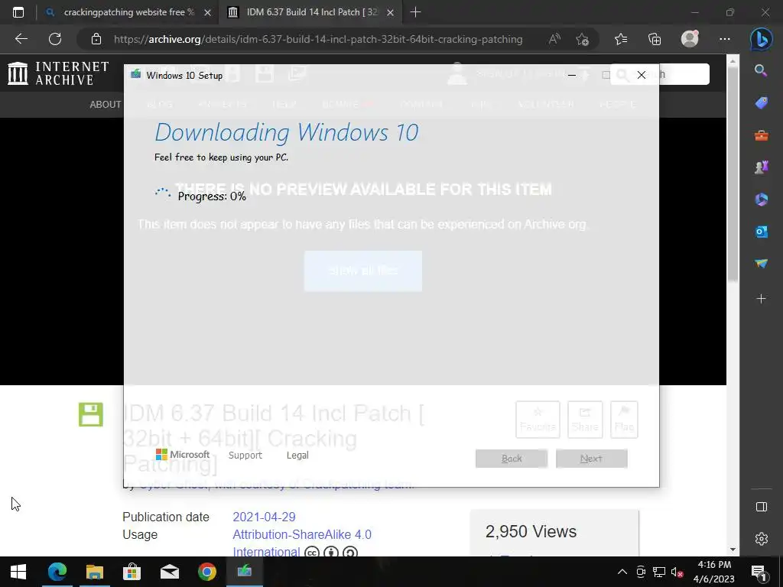Image resolution: width=783 pixels, height=587 pixels.
Task: Open the tab actions menu icon
Action: pos(18,12)
